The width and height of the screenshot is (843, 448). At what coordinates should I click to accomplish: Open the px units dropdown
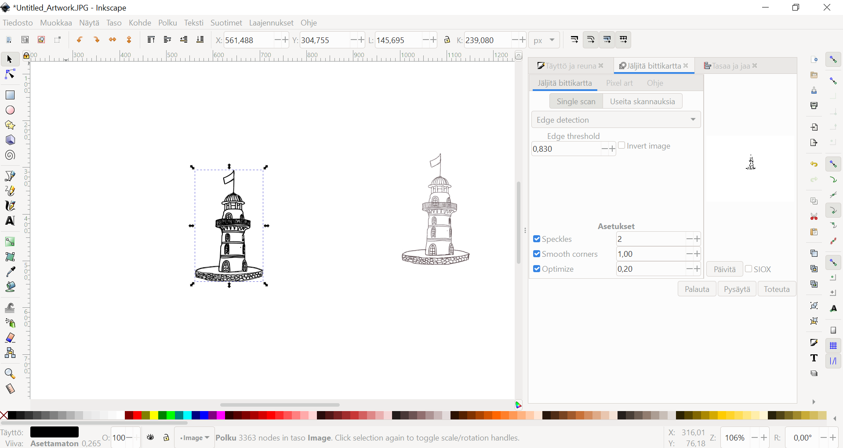(544, 40)
